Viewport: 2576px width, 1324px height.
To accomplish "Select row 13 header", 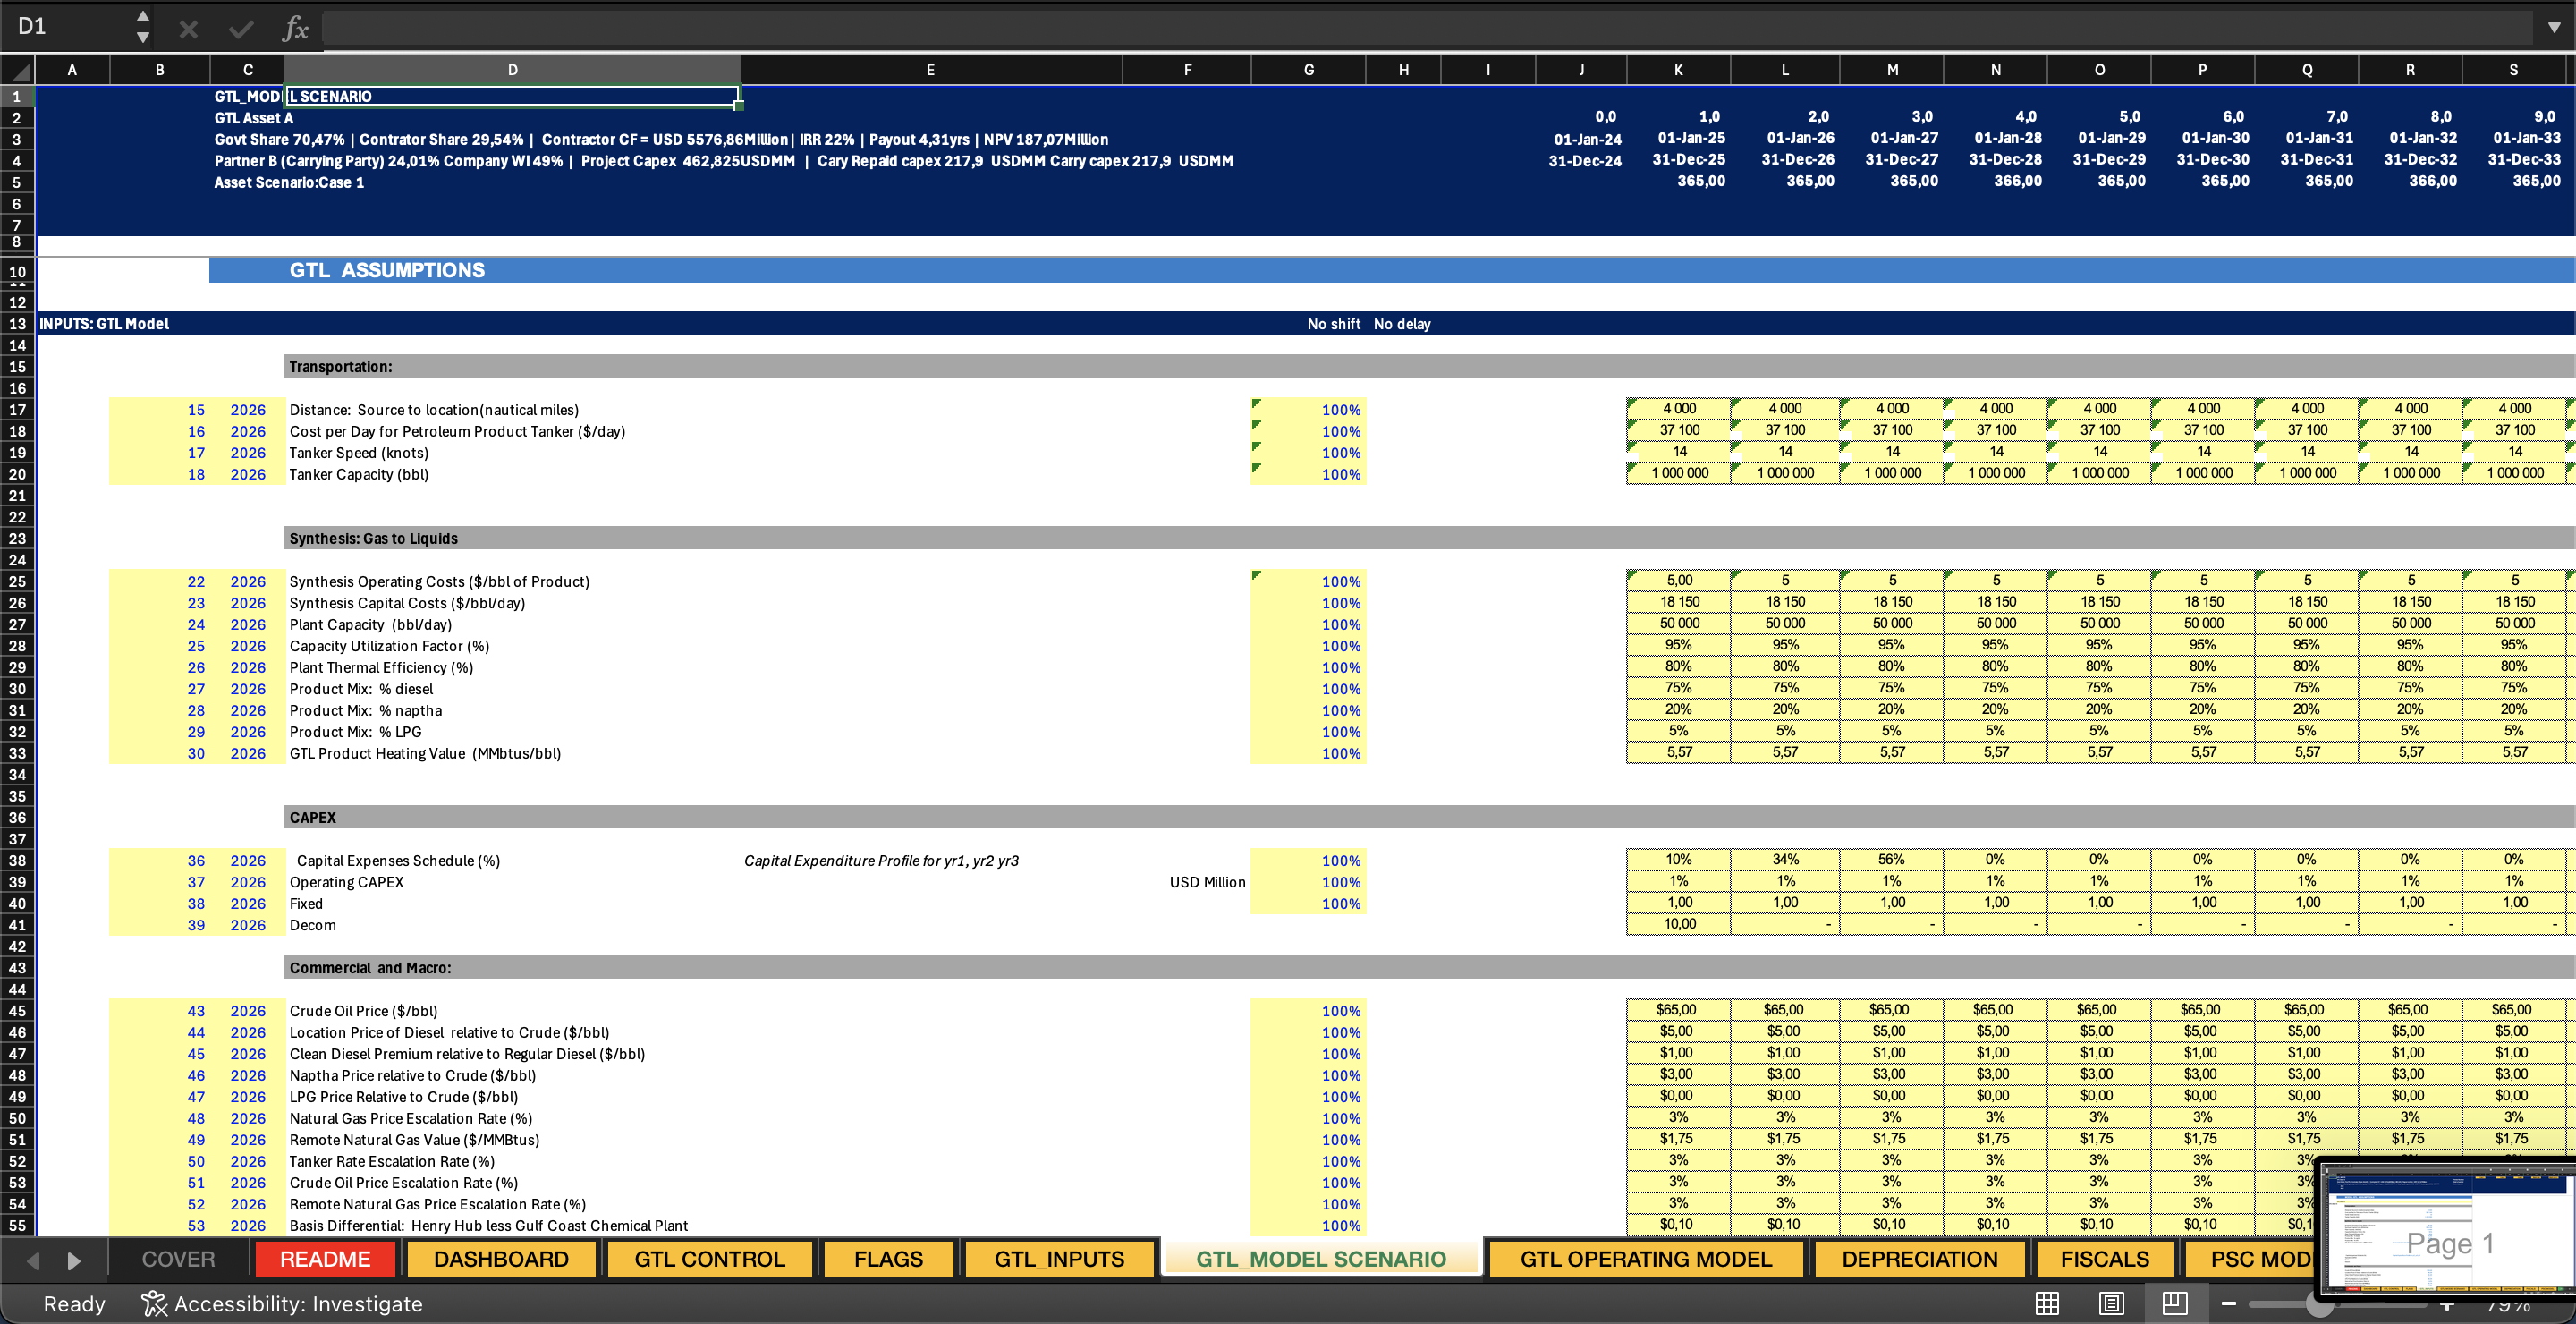I will point(17,324).
